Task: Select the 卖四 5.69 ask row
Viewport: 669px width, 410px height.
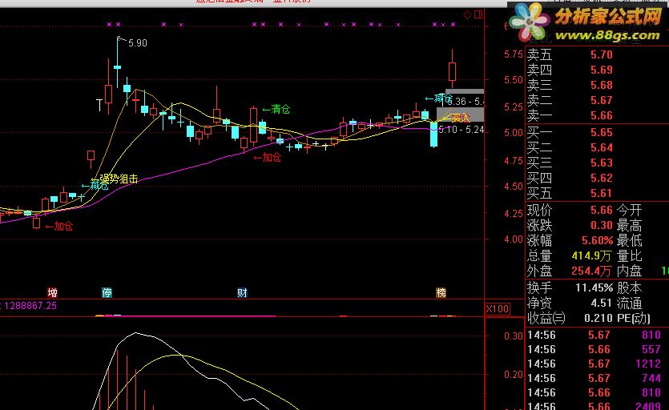Action: coord(598,70)
